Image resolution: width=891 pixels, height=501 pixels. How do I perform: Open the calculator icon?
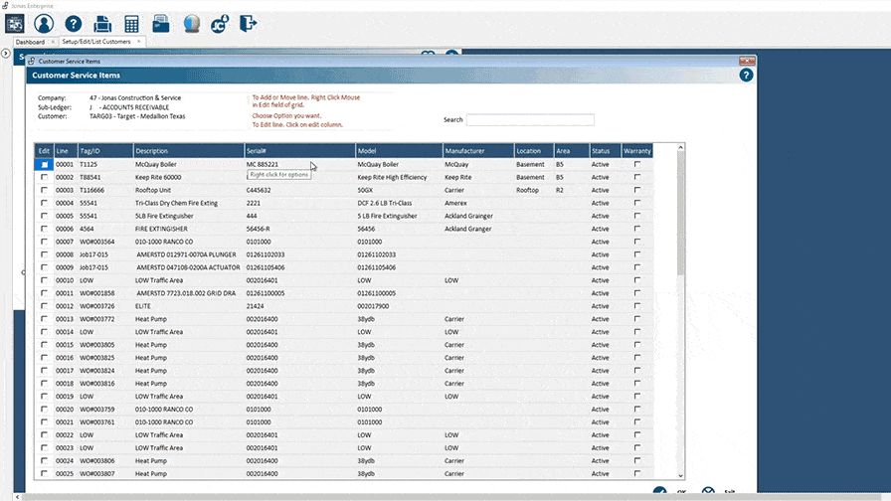[132, 24]
